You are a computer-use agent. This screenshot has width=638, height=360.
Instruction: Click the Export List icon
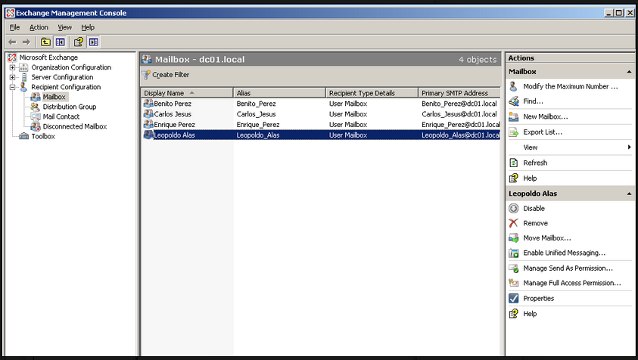(513, 132)
